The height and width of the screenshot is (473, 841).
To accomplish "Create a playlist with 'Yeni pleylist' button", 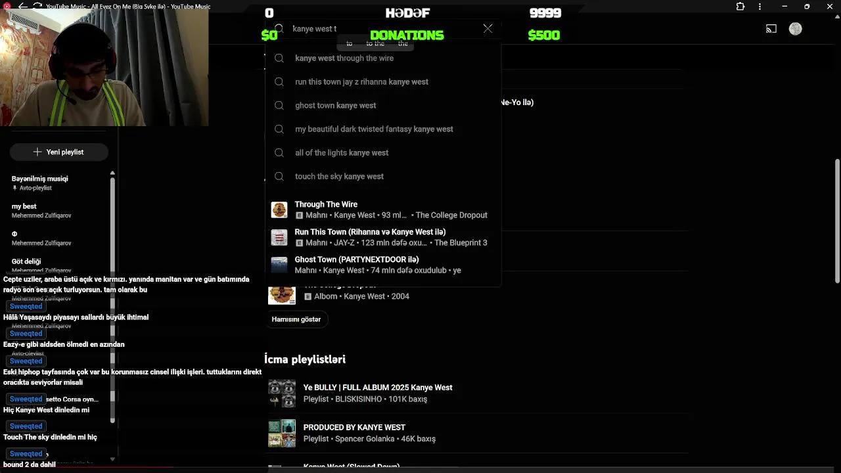I will click(x=58, y=152).
